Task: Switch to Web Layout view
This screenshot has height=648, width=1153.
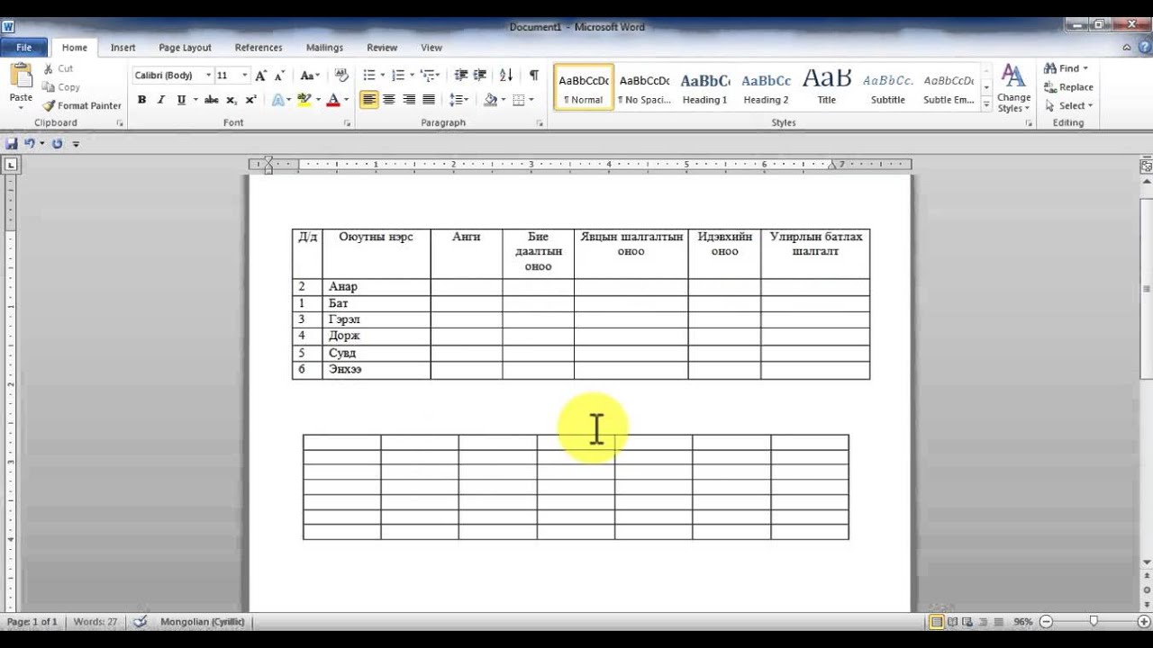Action: click(x=967, y=622)
